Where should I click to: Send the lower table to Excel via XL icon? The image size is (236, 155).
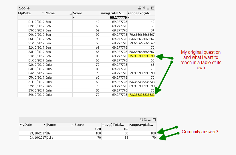(x=145, y=120)
